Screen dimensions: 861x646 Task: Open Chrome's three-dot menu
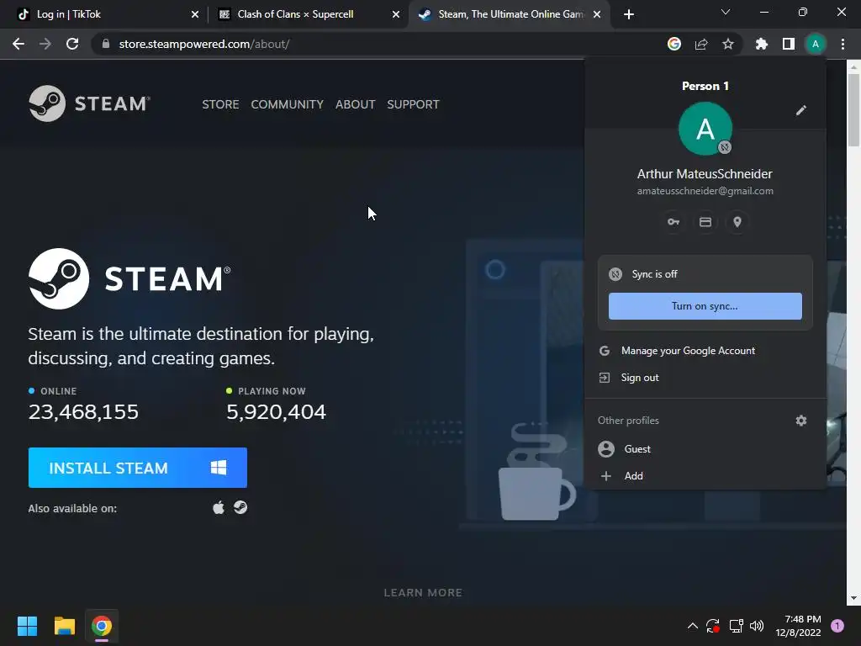pyautogui.click(x=843, y=44)
